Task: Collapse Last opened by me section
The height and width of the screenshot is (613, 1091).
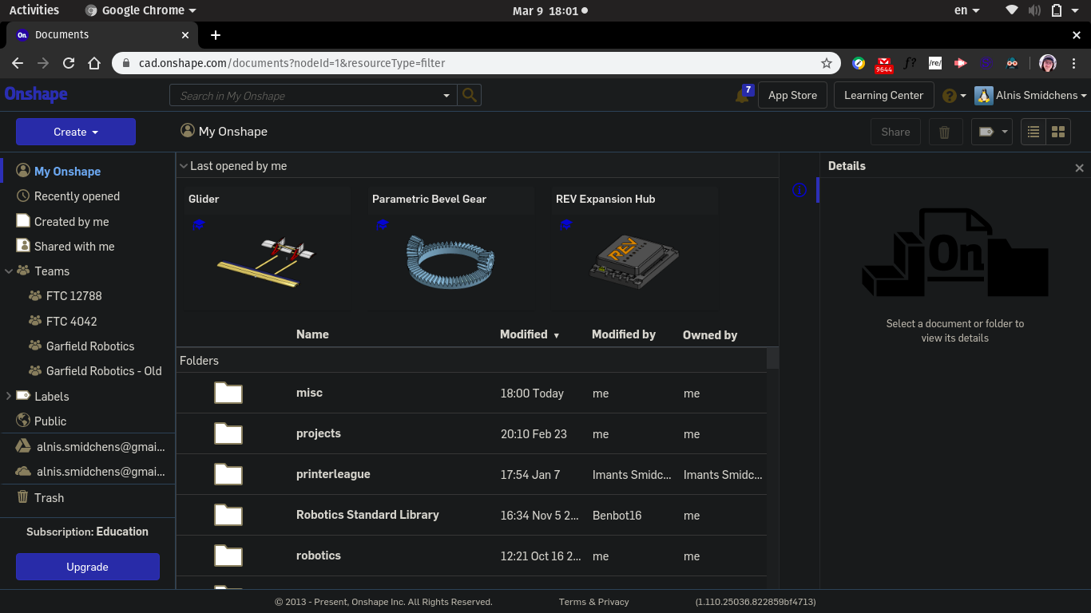Action: tap(184, 166)
